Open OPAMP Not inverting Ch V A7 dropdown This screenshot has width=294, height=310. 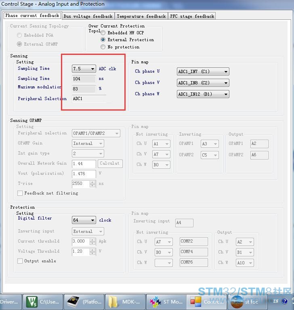pos(161,155)
